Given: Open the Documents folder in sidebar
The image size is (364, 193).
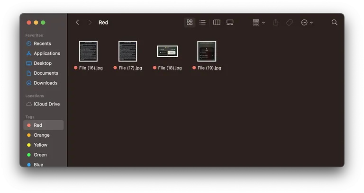Looking at the screenshot, I should (x=45, y=73).
